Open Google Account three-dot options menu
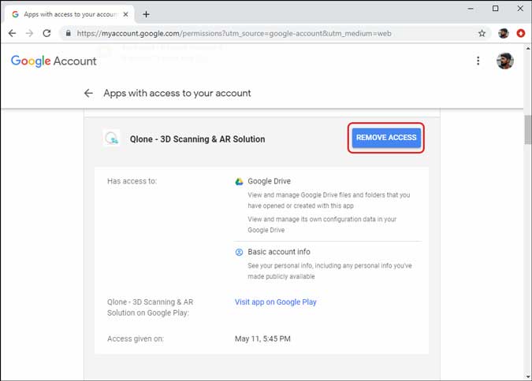 pyautogui.click(x=478, y=61)
